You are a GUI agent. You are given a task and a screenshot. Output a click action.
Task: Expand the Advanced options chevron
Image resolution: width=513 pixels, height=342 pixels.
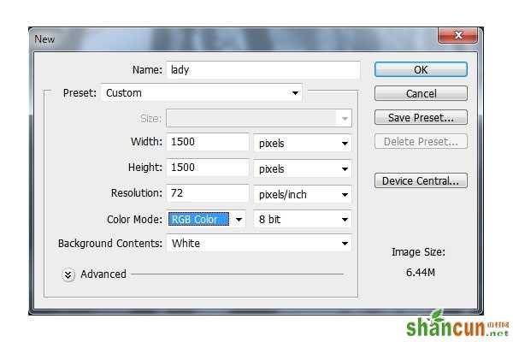[68, 274]
